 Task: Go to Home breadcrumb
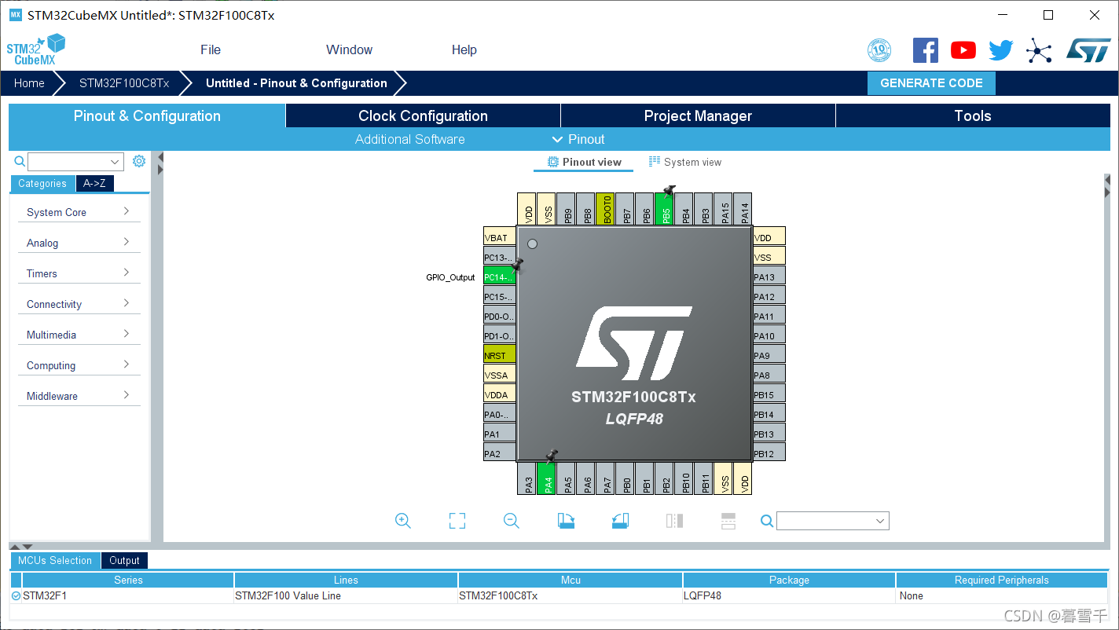(29, 82)
